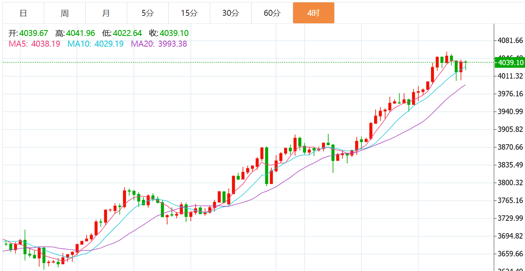
Task: Click the high price value 4041.96
Action: [x=81, y=33]
